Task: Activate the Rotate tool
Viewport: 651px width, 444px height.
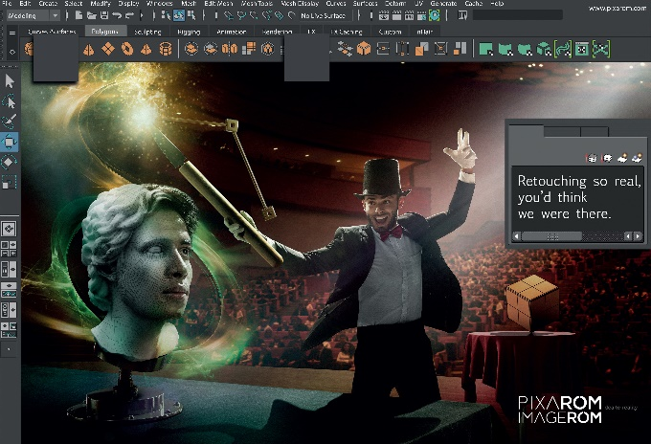Action: tap(10, 162)
